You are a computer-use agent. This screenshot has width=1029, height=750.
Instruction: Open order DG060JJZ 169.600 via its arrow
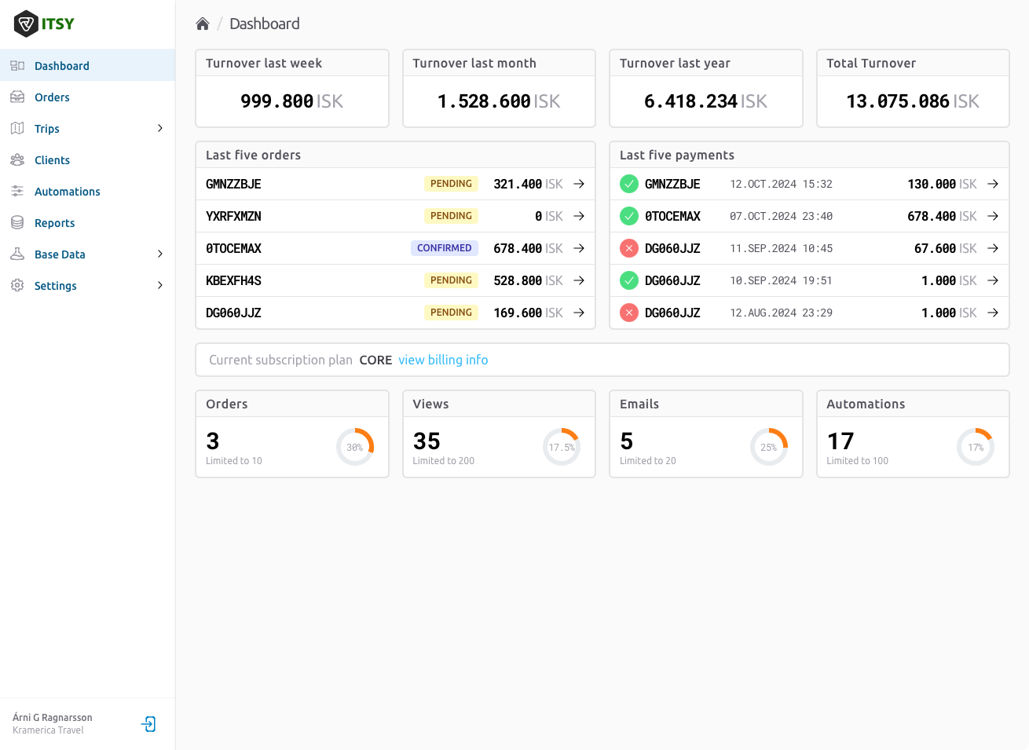[x=579, y=313]
